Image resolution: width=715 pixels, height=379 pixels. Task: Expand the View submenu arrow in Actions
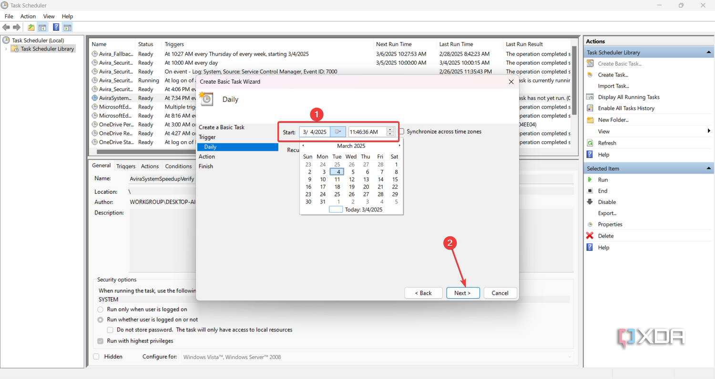pyautogui.click(x=709, y=131)
